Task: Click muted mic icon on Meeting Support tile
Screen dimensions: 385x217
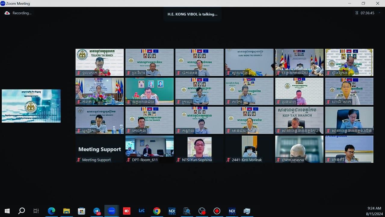Action: click(79, 160)
